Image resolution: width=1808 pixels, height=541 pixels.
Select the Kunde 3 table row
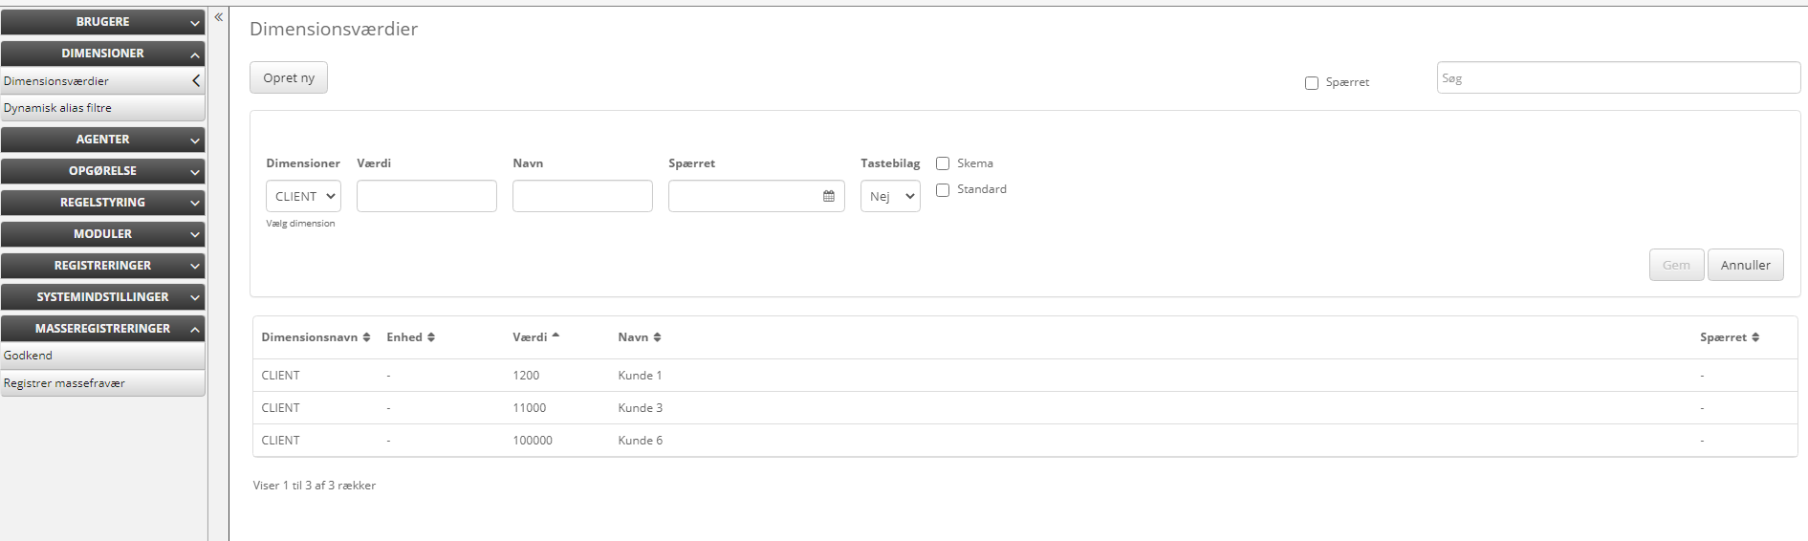click(x=640, y=408)
